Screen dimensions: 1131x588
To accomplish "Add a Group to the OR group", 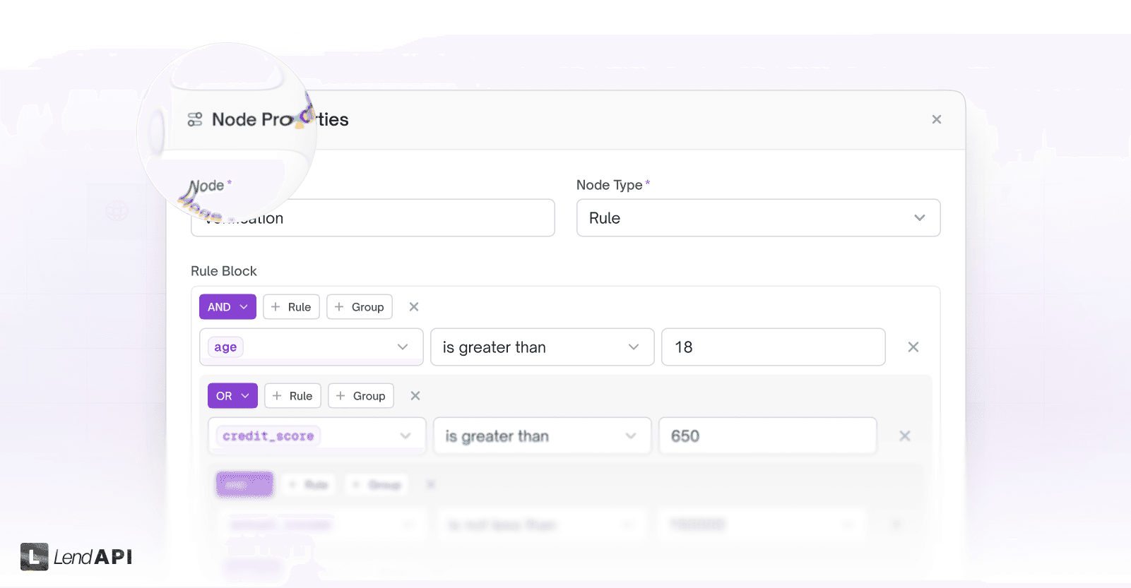I will tap(360, 396).
